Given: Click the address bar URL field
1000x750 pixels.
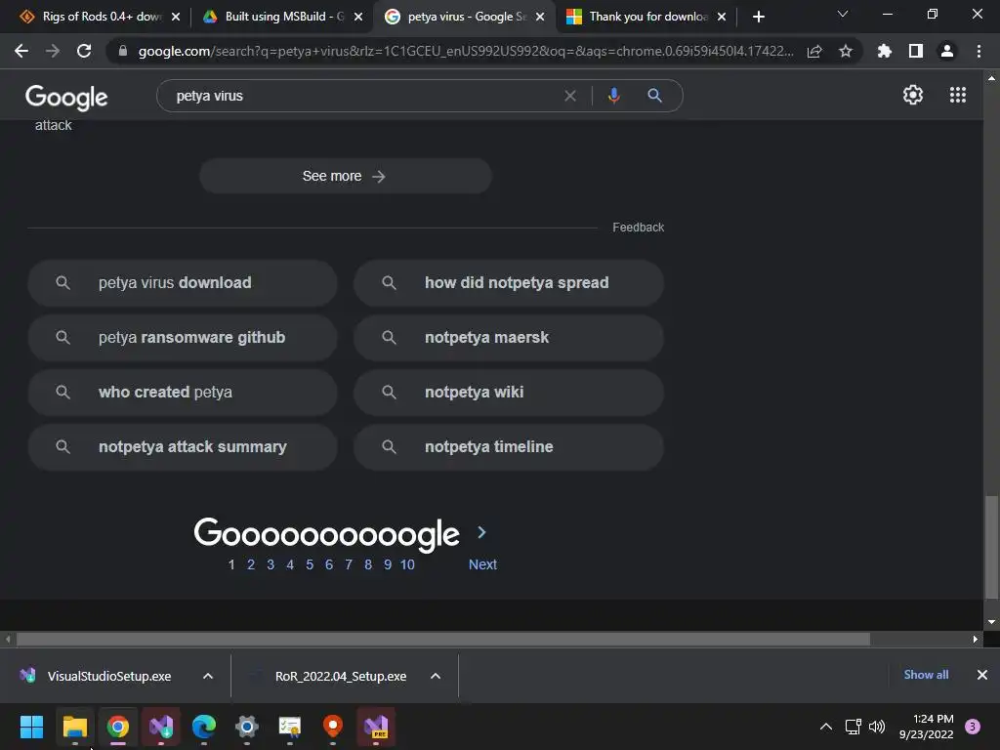Looking at the screenshot, I should tap(466, 51).
